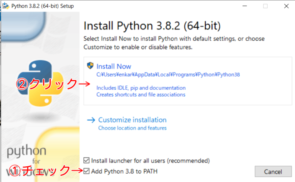Click "Includes IDLE, pip and documentation" text
The width and height of the screenshot is (295, 182).
pyautogui.click(x=141, y=88)
